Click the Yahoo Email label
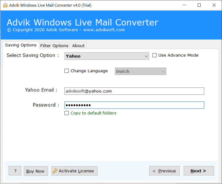 [41, 90]
